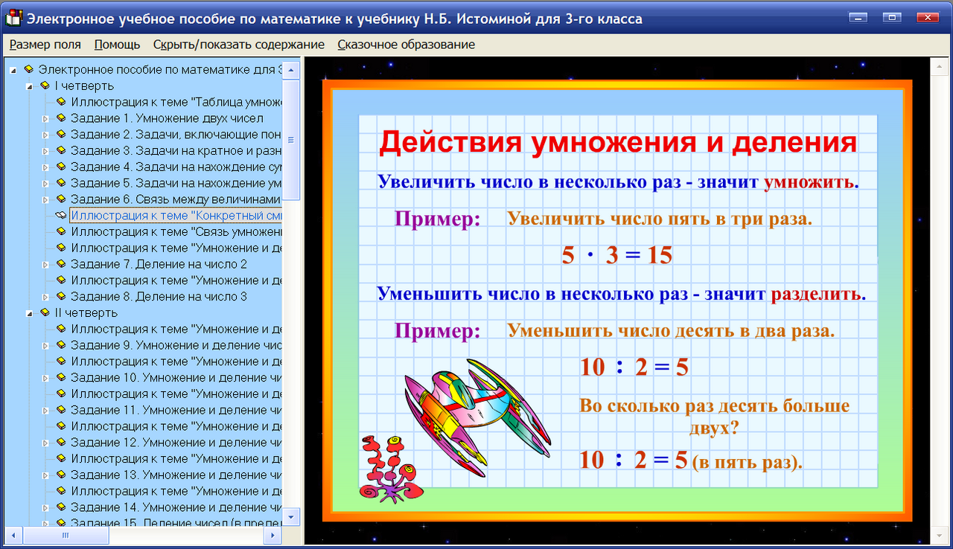
Task: Click the down arrow of the tree's vertical scrollbar
Action: (290, 515)
